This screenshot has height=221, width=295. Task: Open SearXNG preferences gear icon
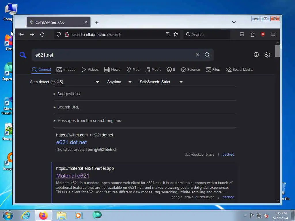point(267,55)
